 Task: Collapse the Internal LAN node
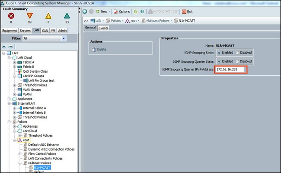tap(9, 103)
